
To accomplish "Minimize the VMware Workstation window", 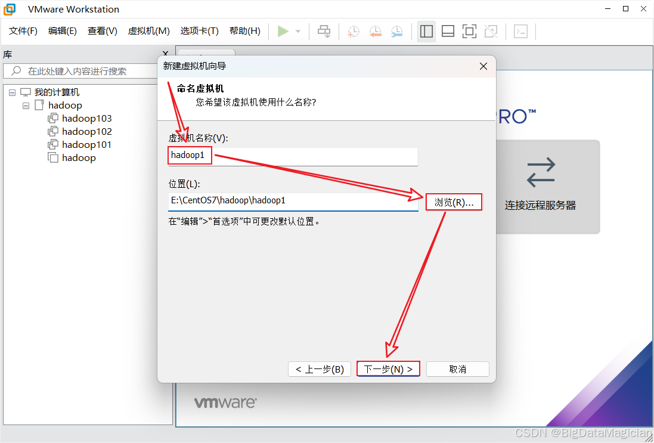I will (x=607, y=9).
